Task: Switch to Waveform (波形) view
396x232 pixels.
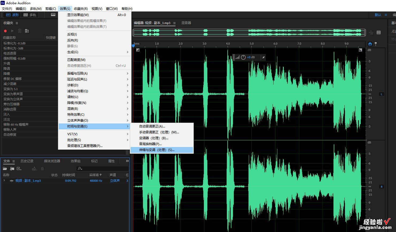Action: [12, 15]
